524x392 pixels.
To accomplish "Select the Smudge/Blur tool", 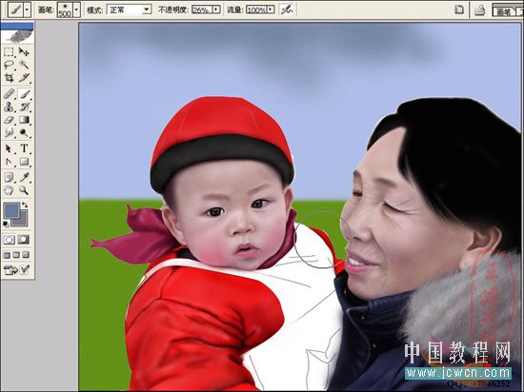I will click(9, 132).
